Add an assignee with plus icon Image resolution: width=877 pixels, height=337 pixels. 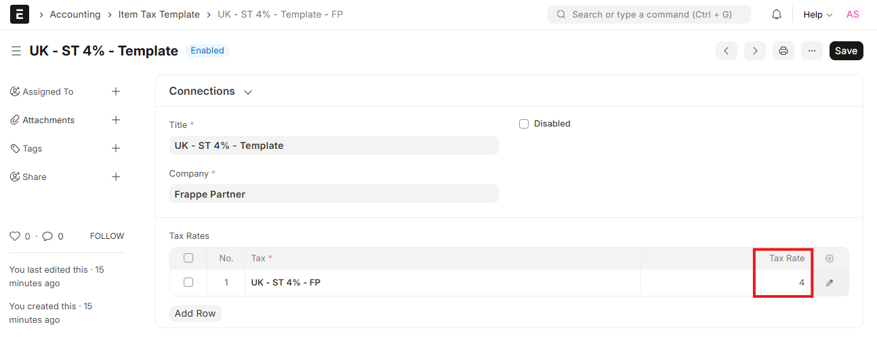116,91
